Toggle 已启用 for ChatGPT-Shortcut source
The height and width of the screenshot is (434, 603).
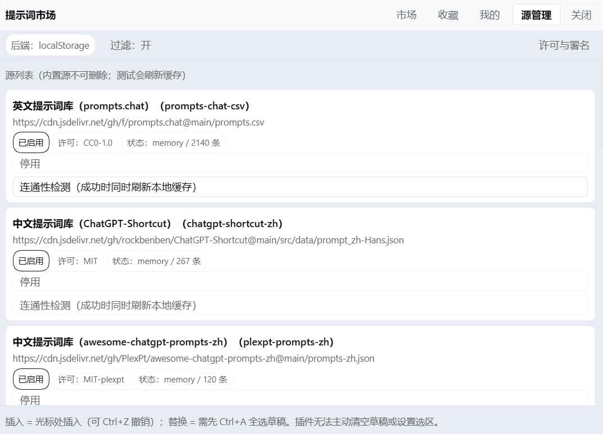(x=31, y=261)
